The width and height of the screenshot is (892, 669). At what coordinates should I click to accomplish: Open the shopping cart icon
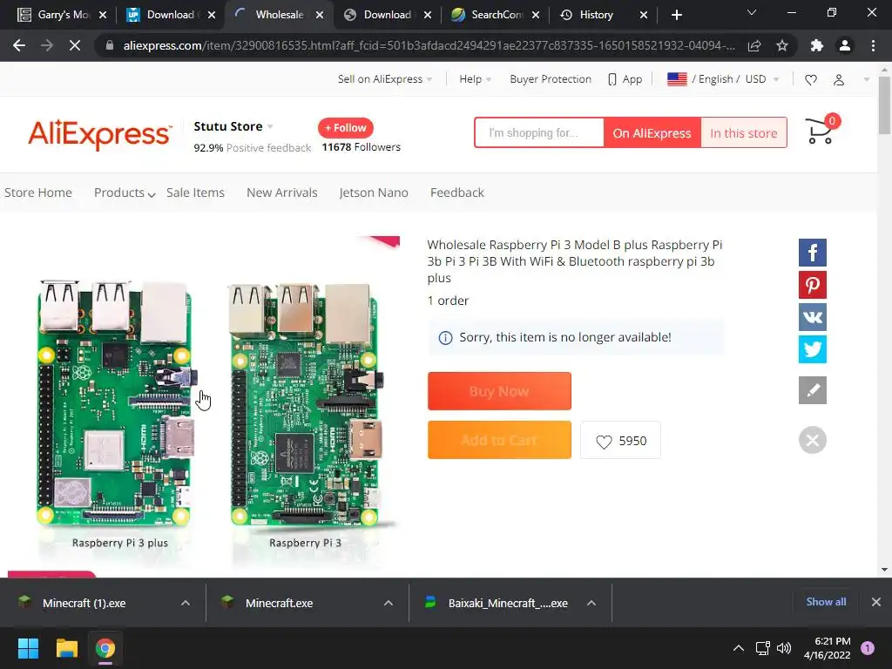coord(821,131)
